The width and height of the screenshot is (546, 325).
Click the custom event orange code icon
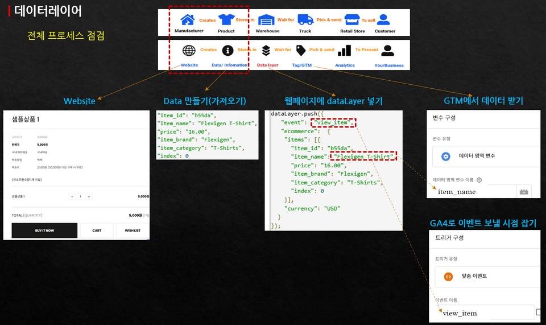pos(449,277)
